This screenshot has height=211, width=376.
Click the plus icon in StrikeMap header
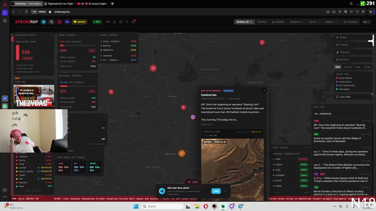[x=127, y=22]
